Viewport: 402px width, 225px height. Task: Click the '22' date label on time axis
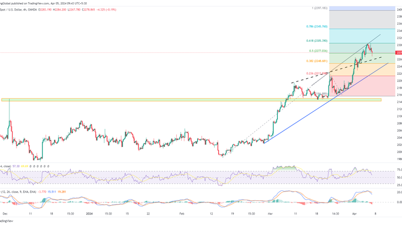[x=148, y=213]
